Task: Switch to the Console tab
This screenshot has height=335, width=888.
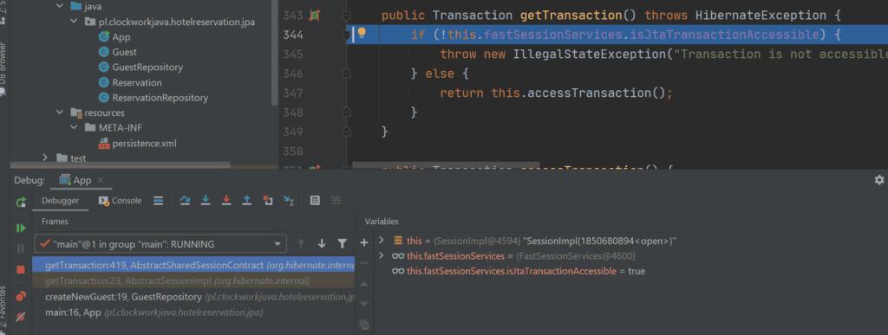Action: (x=120, y=201)
